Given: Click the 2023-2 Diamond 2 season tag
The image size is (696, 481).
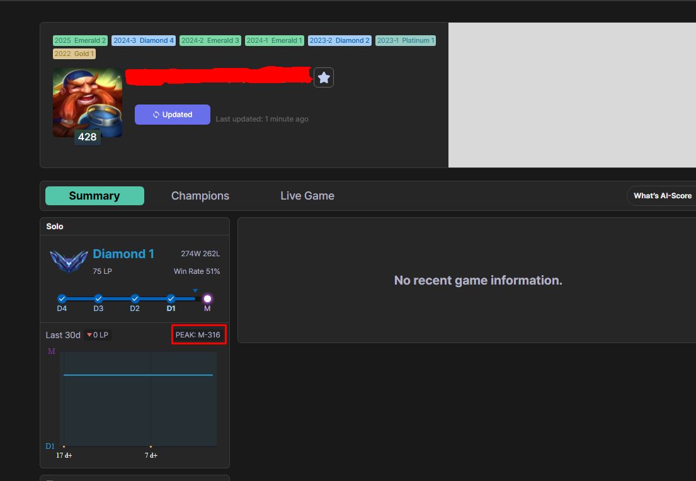Looking at the screenshot, I should coord(339,40).
